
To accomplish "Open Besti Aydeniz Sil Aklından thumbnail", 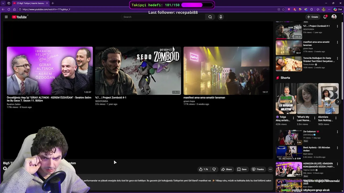I will 289,153.
